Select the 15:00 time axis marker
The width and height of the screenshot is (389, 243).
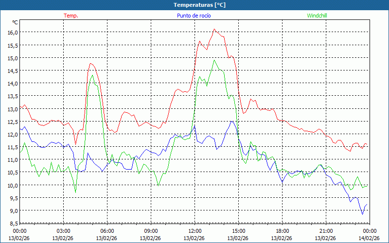click(238, 231)
